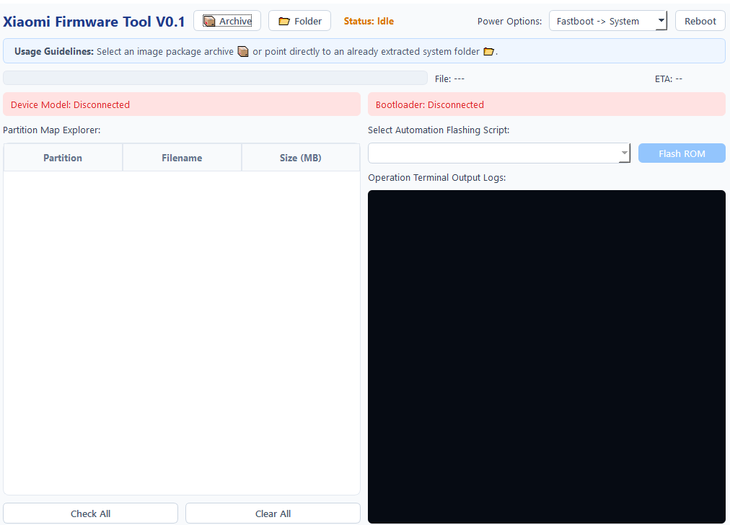730x525 pixels.
Task: Click the Device Model: Disconnected banner
Action: pyautogui.click(x=182, y=104)
